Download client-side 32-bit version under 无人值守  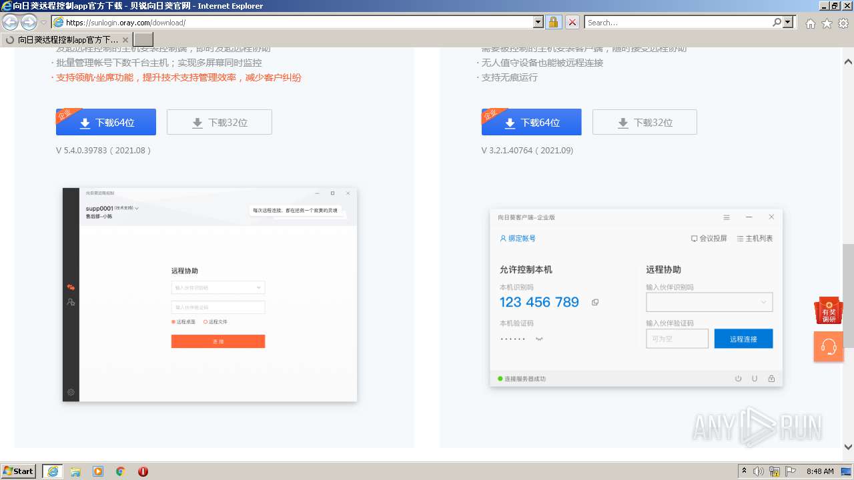click(x=645, y=123)
